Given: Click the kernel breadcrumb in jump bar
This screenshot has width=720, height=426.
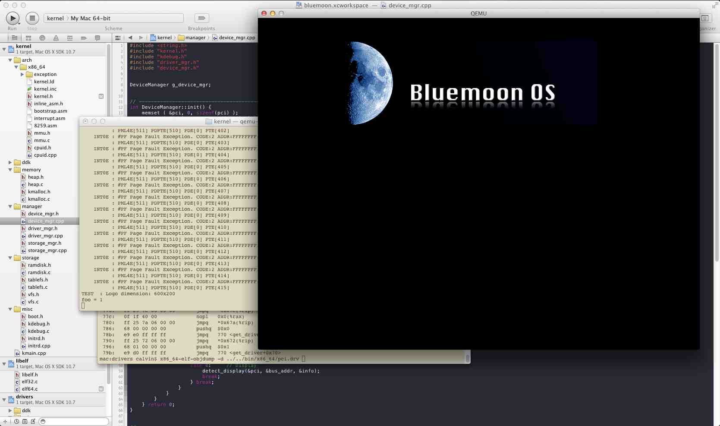Looking at the screenshot, I should coord(161,38).
